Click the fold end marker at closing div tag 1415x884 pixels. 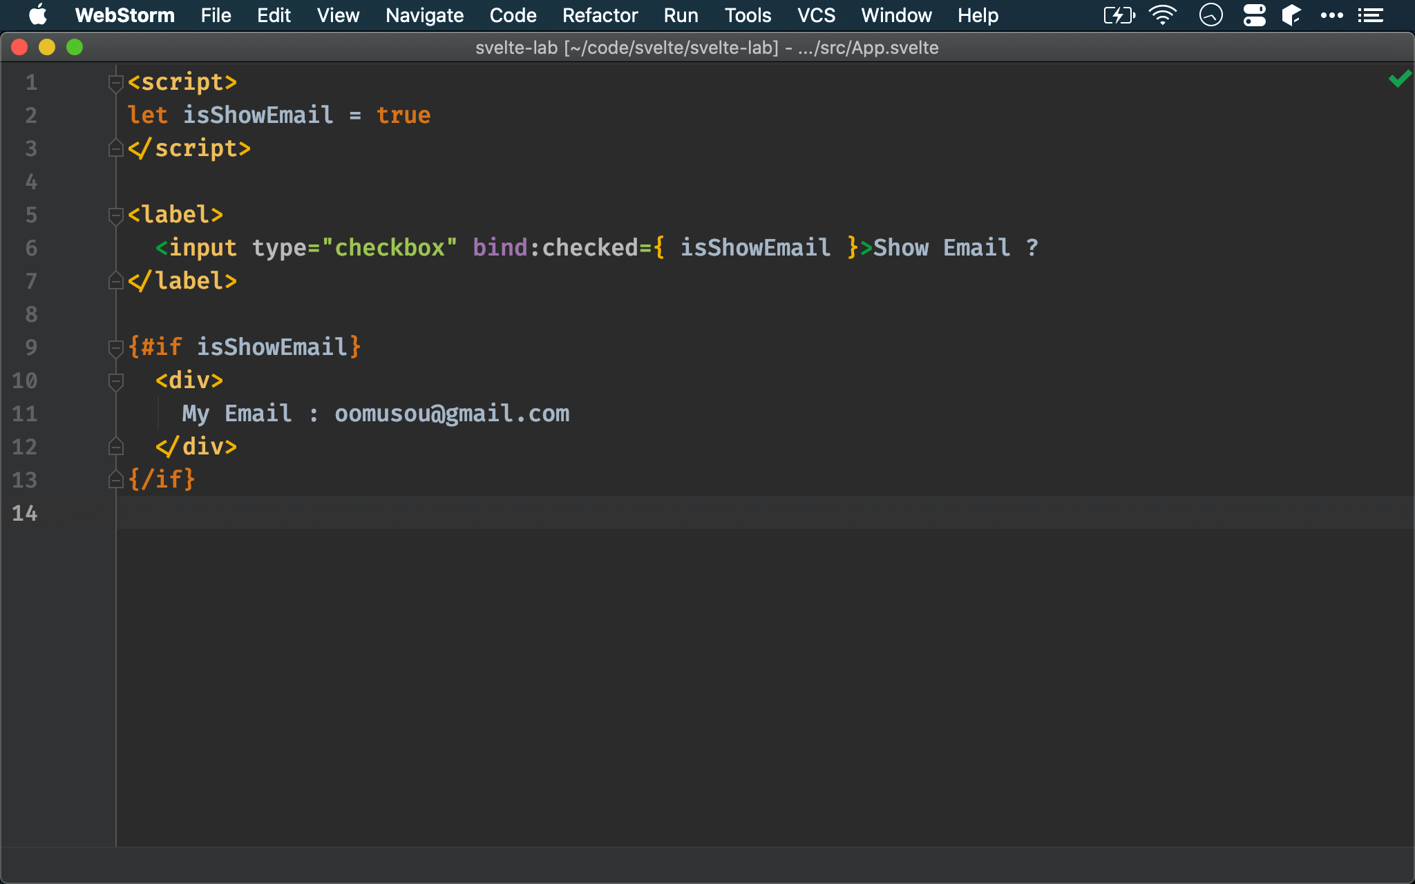click(115, 446)
